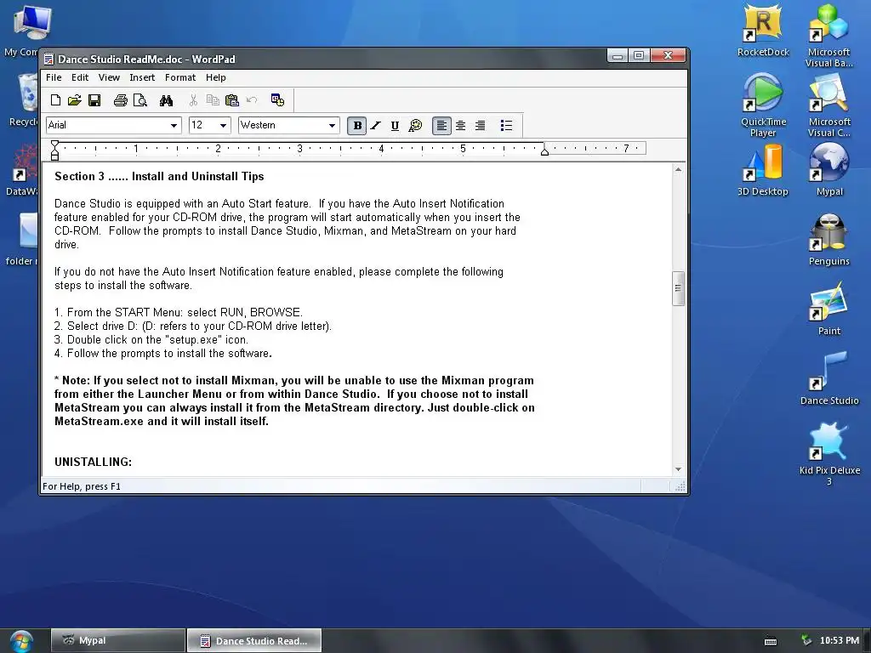The width and height of the screenshot is (871, 653).
Task: Open the Edit menu
Action: click(x=80, y=77)
